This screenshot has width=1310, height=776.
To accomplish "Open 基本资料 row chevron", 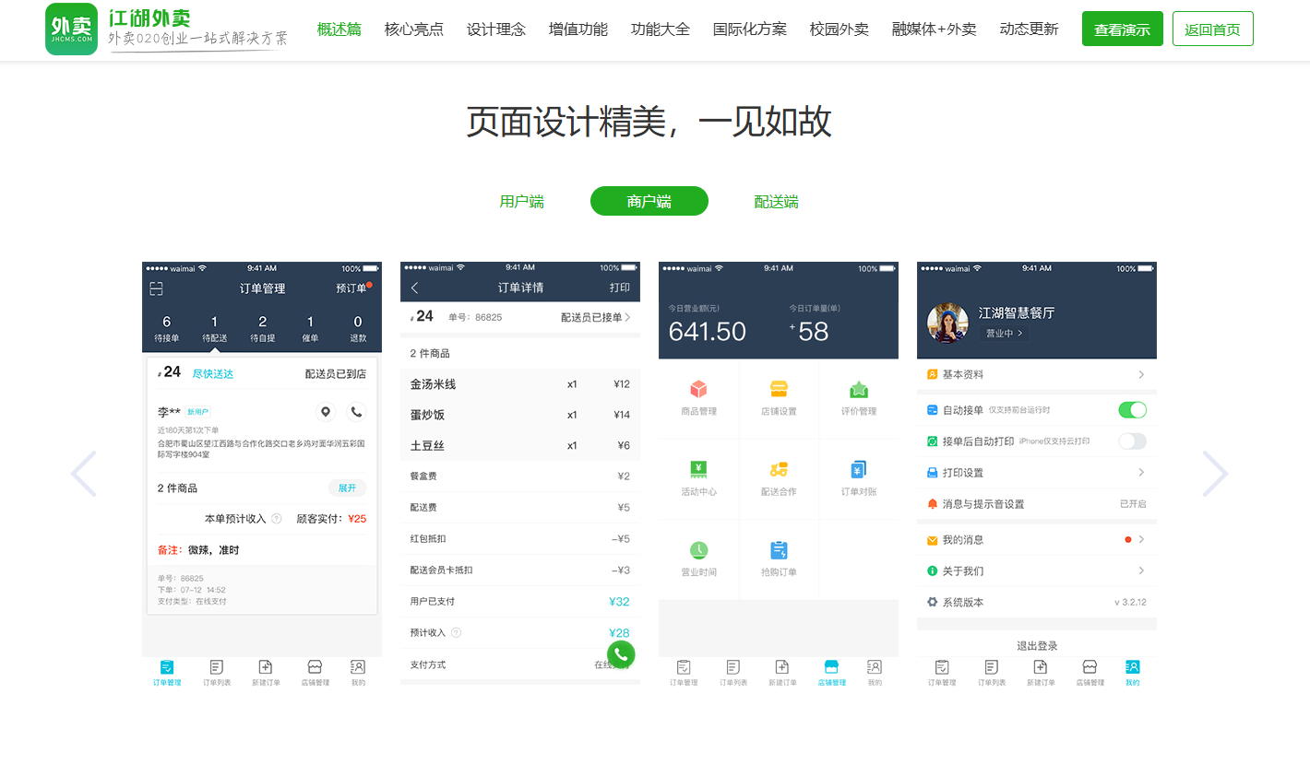I will 1141,374.
